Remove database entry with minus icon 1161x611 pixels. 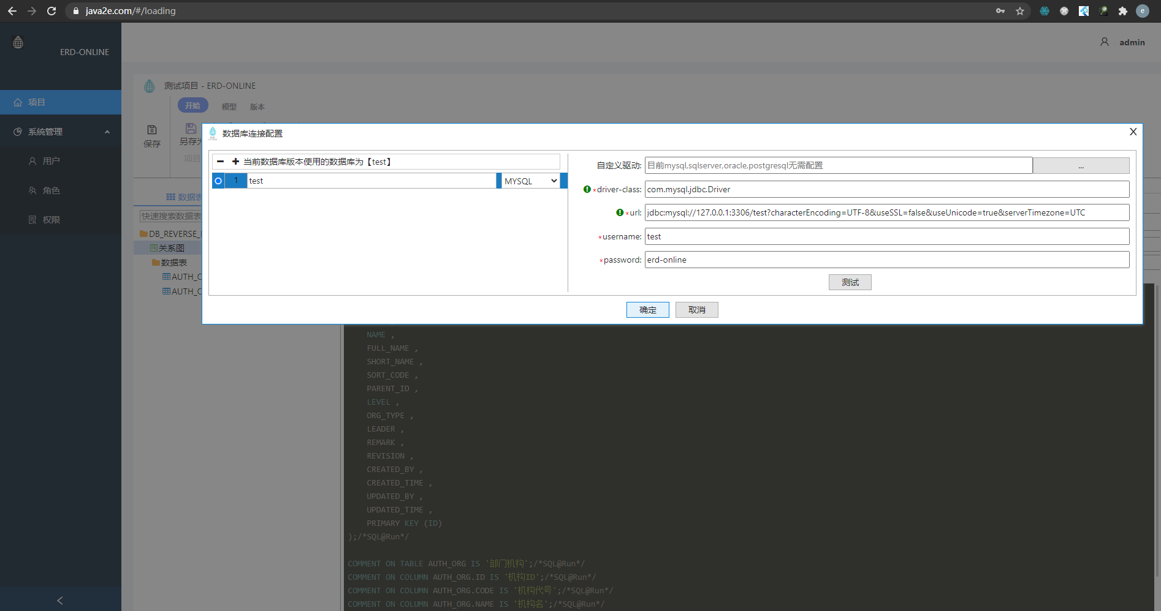tap(221, 162)
